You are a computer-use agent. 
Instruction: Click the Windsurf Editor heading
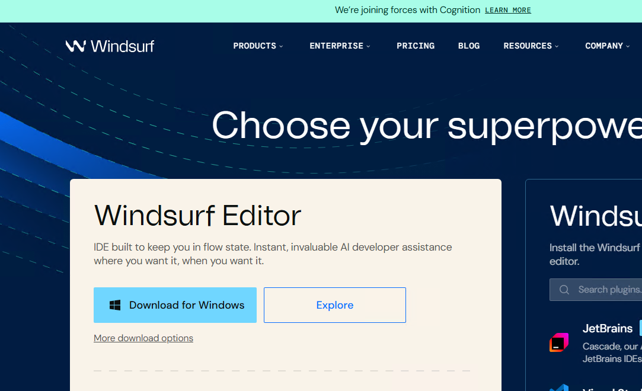tap(197, 215)
